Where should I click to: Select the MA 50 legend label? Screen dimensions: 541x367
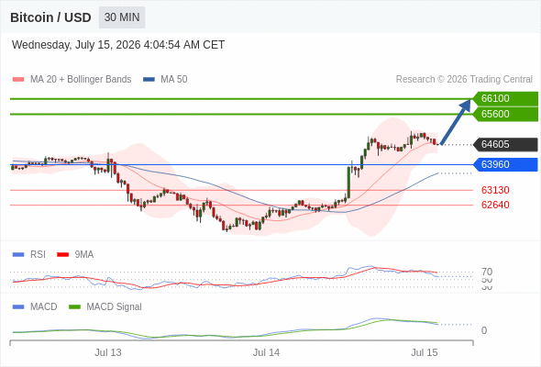[174, 80]
